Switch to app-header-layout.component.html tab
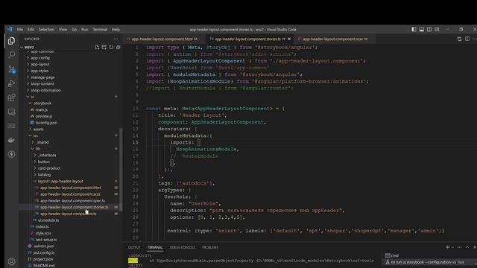Viewport: 477px width, 268px height. pos(165,39)
